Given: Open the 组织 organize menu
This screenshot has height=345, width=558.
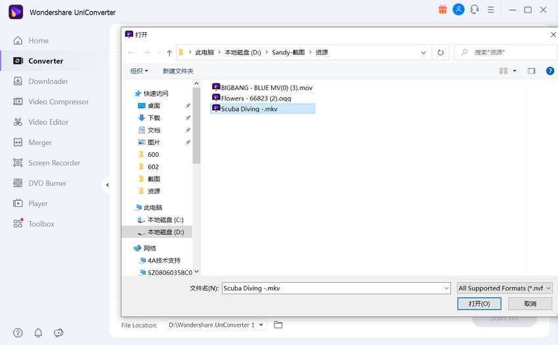Looking at the screenshot, I should 139,71.
